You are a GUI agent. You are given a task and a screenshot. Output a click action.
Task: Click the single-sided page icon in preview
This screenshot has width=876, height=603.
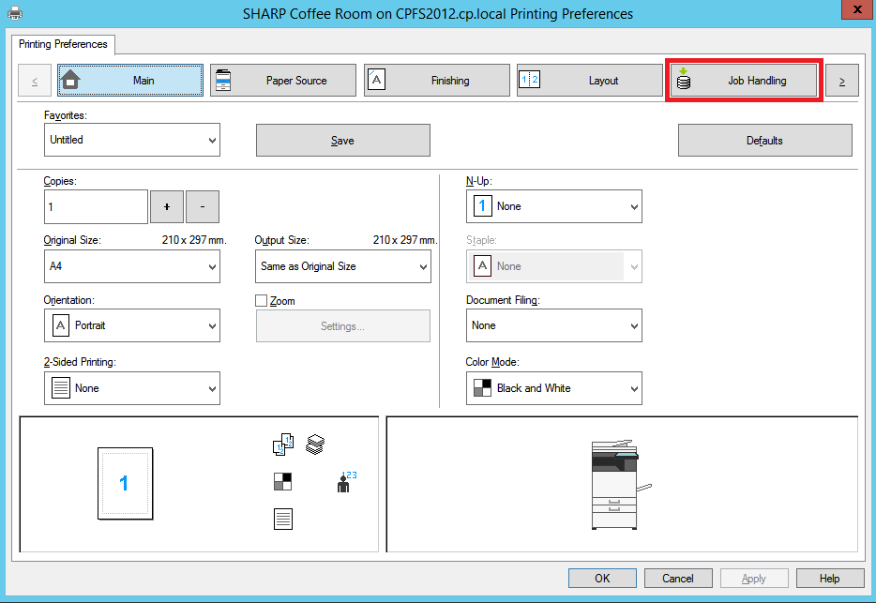283,519
